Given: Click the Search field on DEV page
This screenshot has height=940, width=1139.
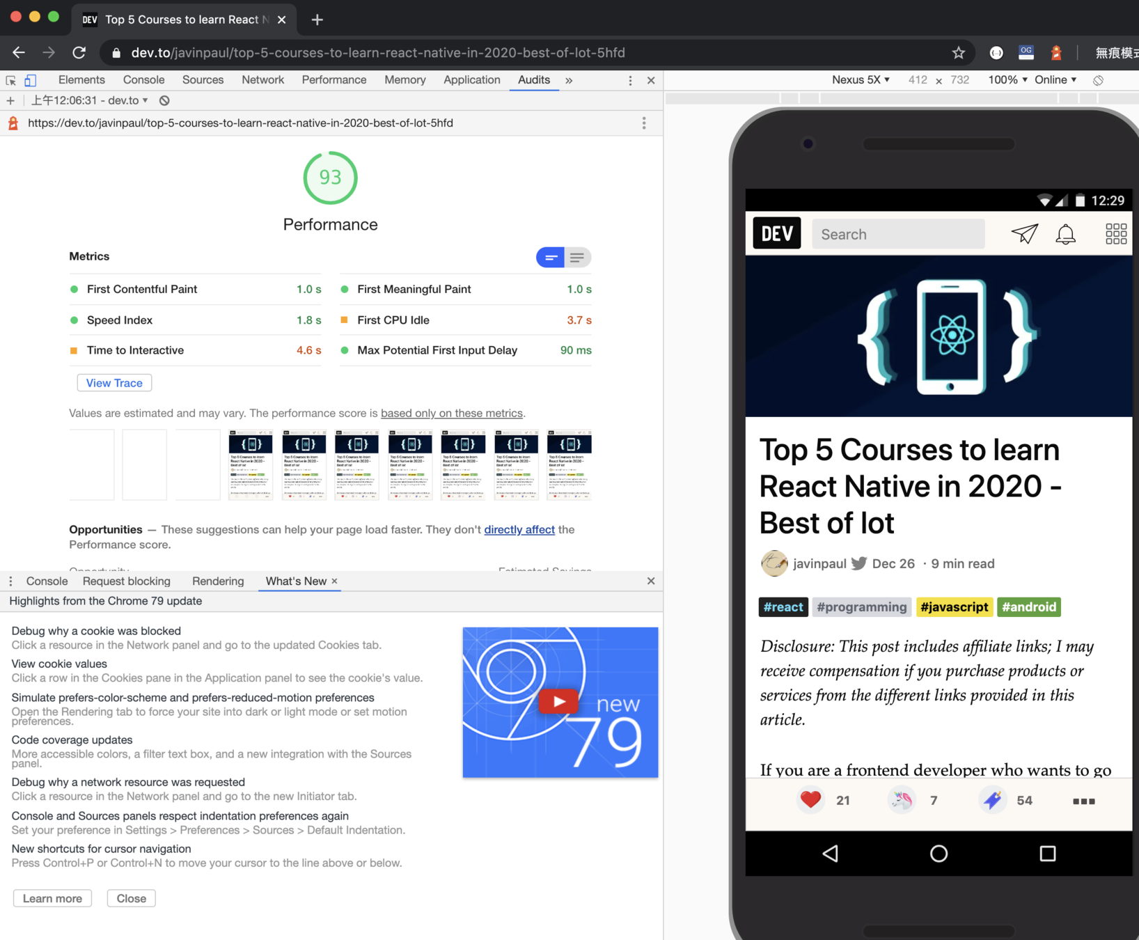Looking at the screenshot, I should 898,234.
